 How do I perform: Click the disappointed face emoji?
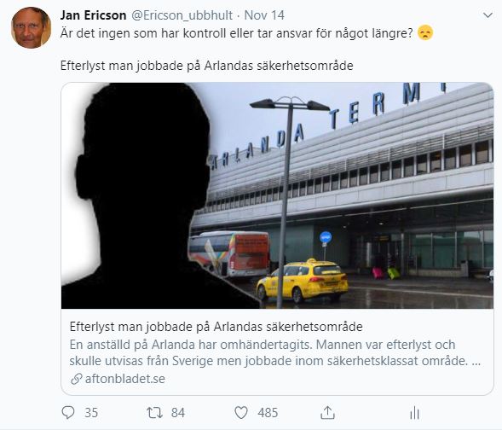pyautogui.click(x=425, y=32)
